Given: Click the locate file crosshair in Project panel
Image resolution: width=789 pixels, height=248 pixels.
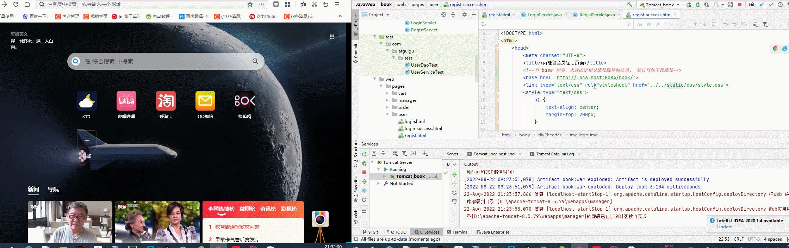Looking at the screenshot, I should coord(444,14).
